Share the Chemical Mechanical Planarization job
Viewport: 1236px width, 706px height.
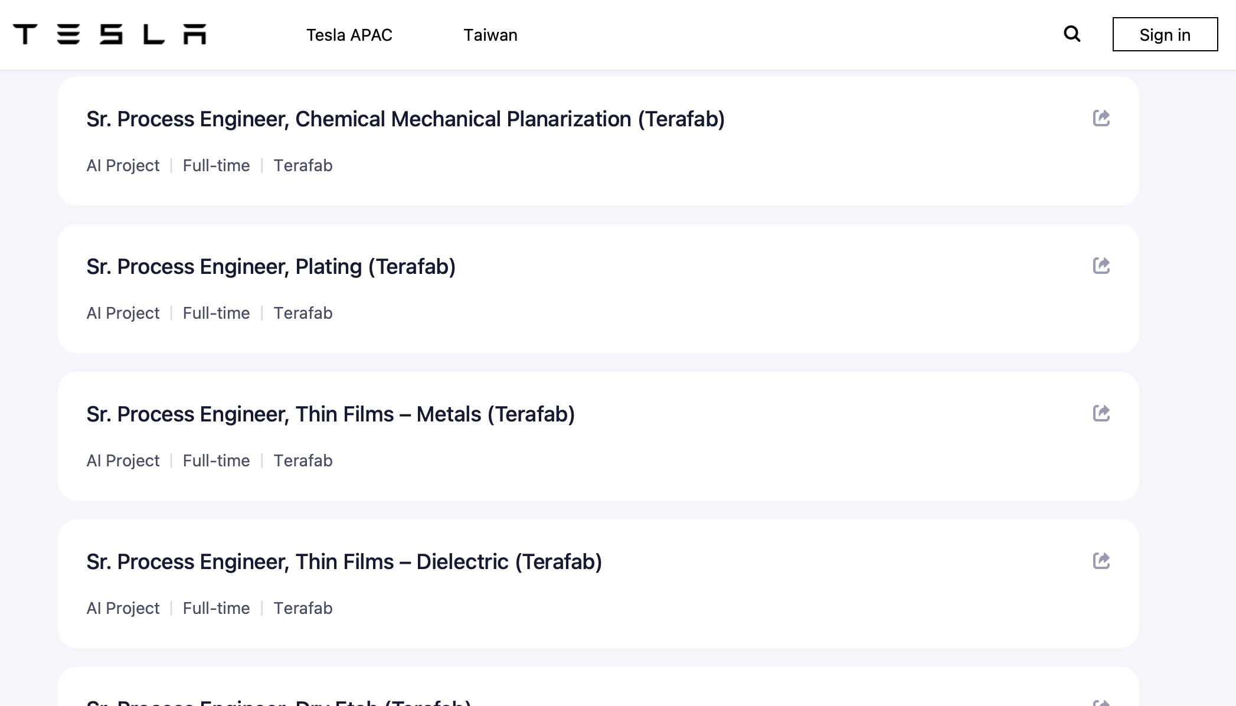click(x=1101, y=118)
